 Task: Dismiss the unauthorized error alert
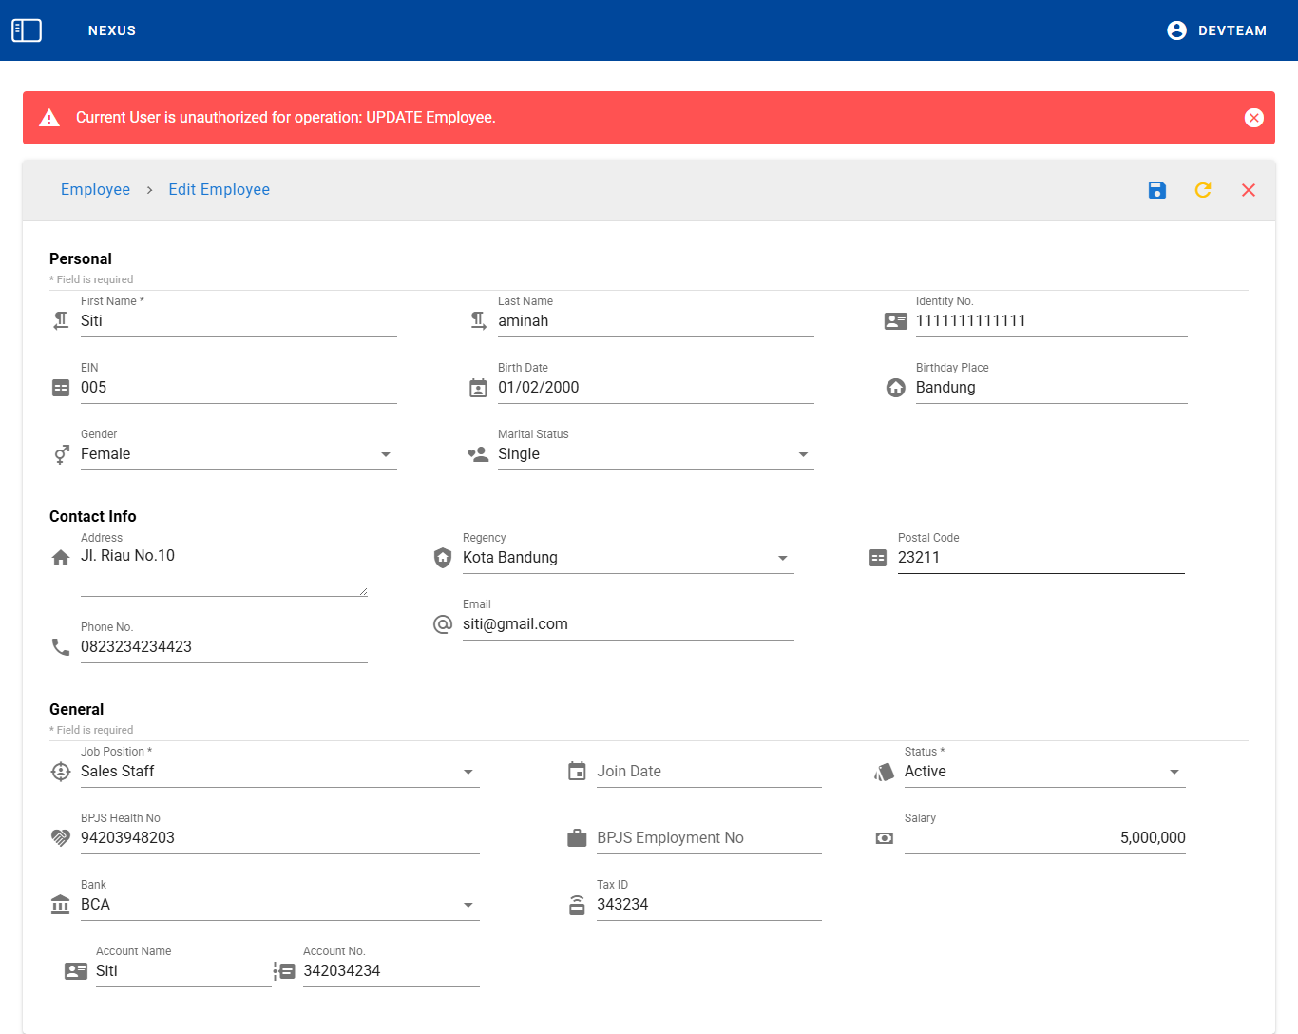click(x=1253, y=118)
